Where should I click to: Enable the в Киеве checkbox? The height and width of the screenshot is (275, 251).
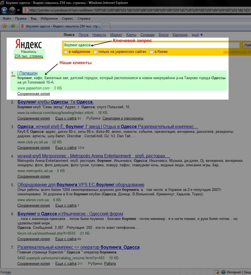tap(152, 52)
